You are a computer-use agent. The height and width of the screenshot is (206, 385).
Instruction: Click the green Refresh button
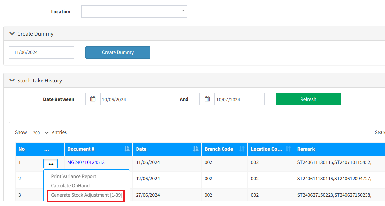click(x=308, y=99)
